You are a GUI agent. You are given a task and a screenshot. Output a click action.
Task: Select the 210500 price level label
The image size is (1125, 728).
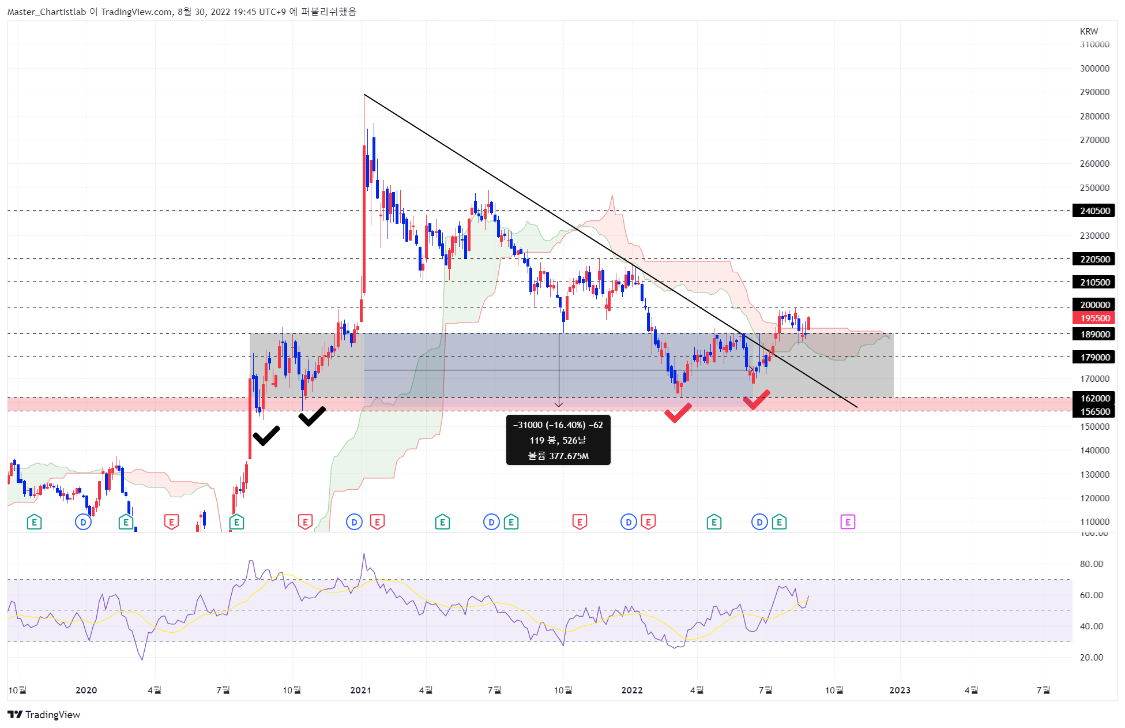[1094, 283]
